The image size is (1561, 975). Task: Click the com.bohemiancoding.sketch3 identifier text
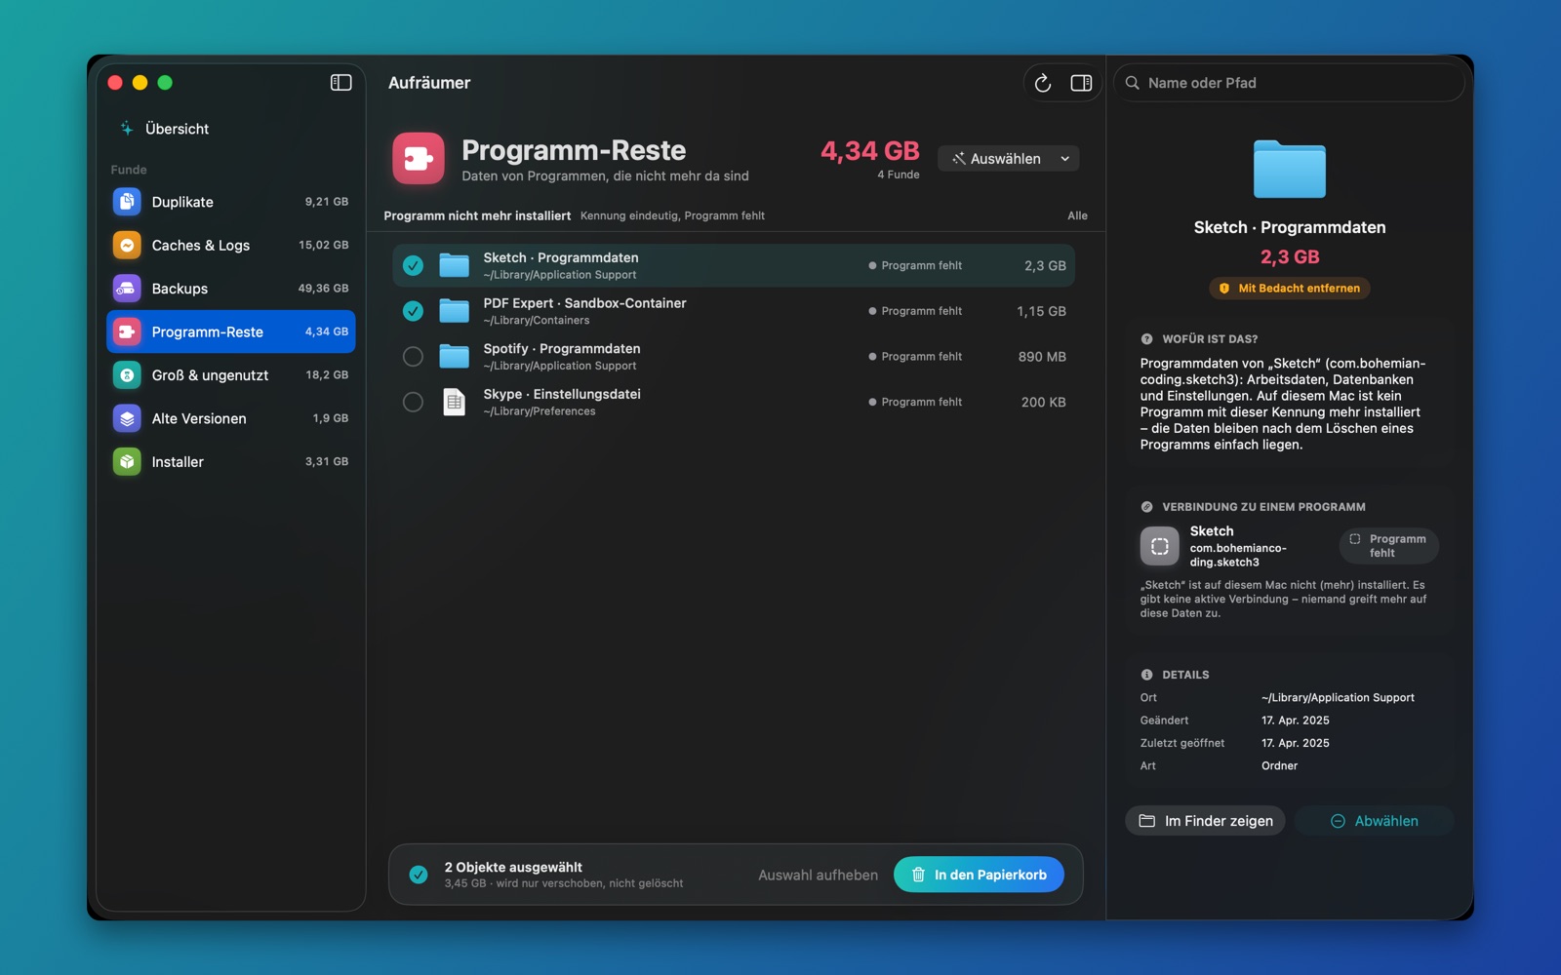point(1238,555)
